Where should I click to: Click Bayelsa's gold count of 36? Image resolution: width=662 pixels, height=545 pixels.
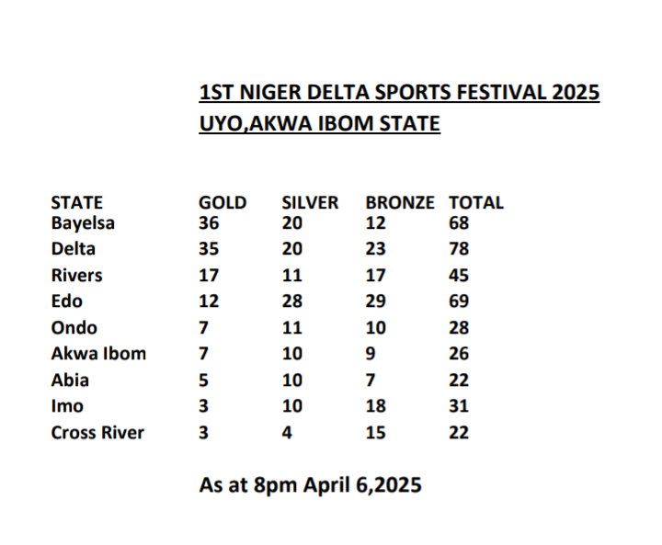click(210, 222)
